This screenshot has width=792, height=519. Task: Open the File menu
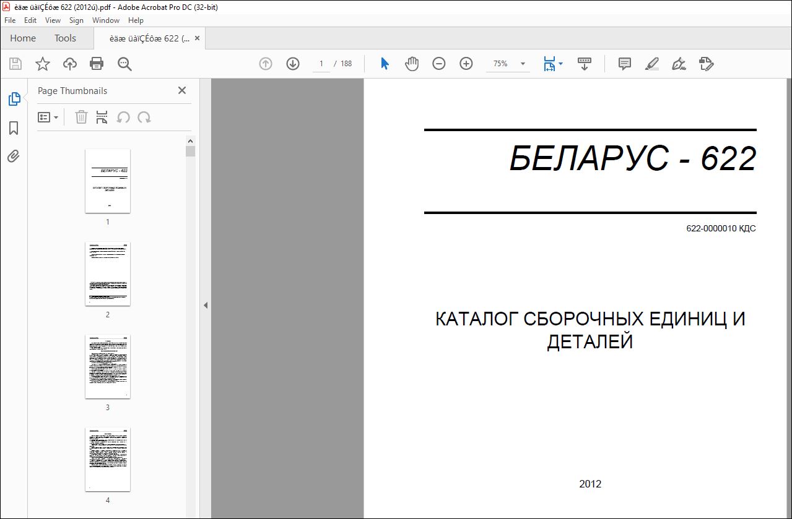point(10,20)
